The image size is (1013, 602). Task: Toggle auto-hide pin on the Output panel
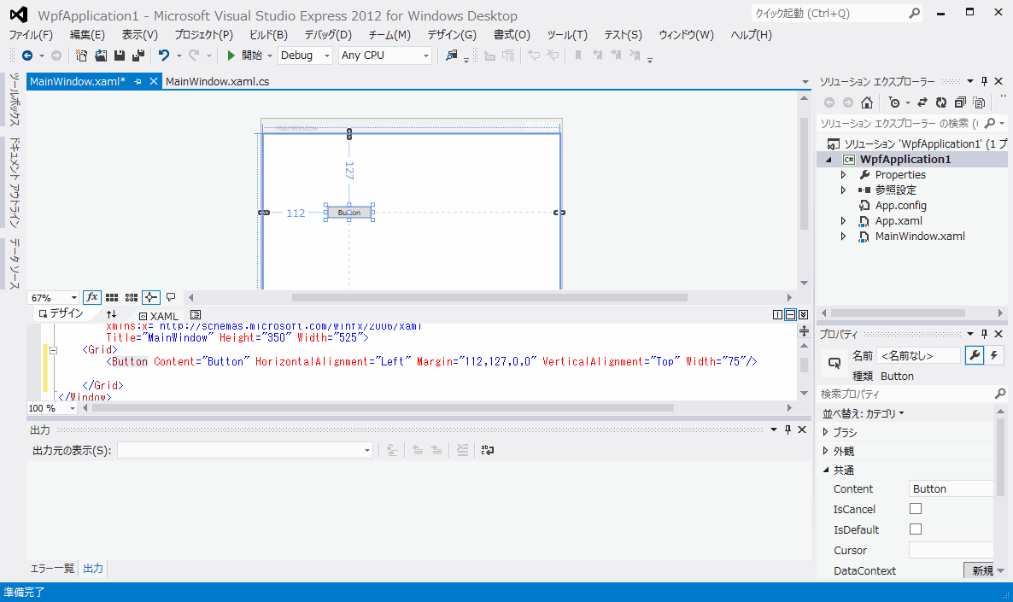[x=788, y=430]
